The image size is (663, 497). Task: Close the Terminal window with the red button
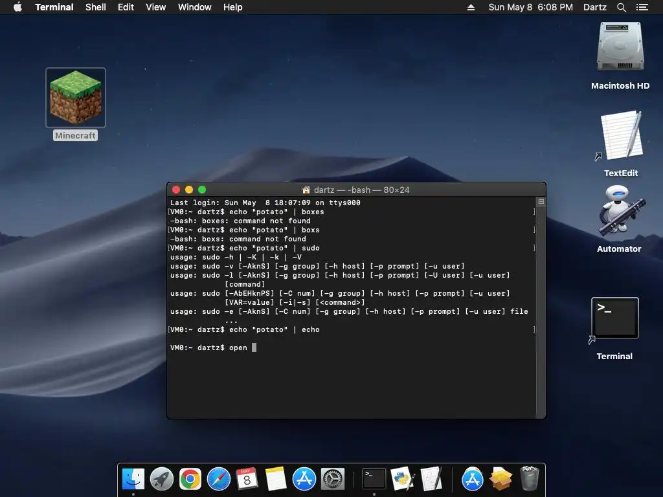pos(176,190)
